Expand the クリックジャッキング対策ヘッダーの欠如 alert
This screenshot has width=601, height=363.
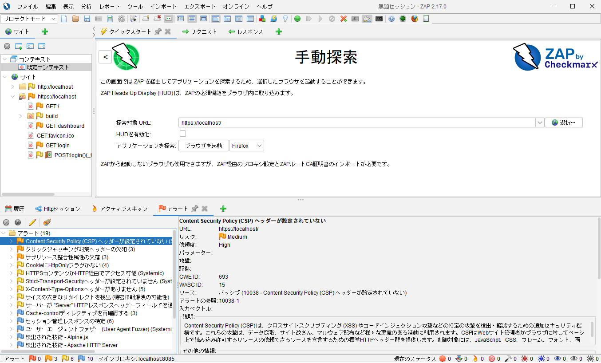pyautogui.click(x=12, y=249)
